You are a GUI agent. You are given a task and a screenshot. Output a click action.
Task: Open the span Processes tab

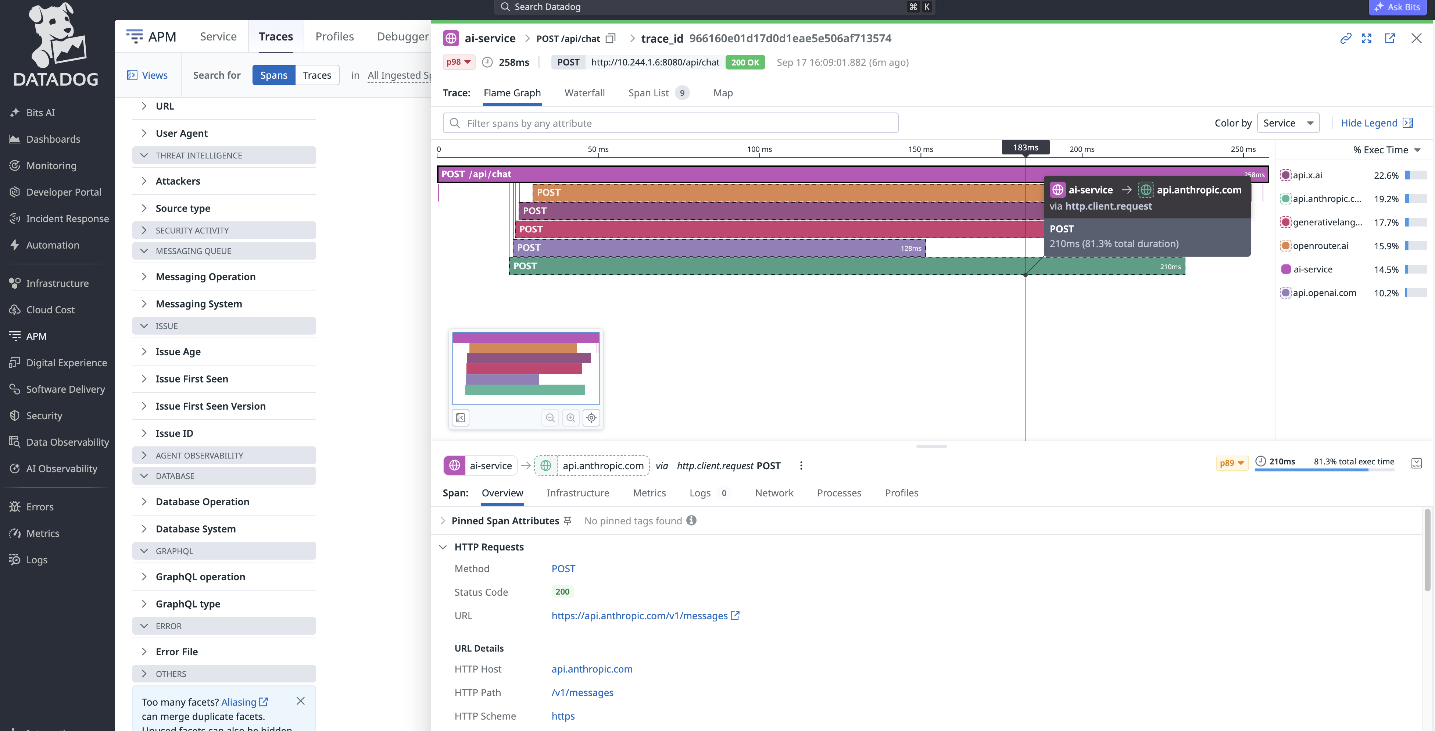coord(839,493)
